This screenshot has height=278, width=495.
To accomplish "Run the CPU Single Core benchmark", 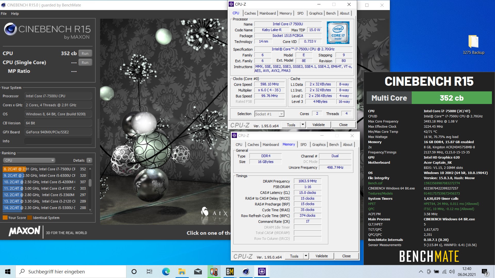I will [85, 62].
